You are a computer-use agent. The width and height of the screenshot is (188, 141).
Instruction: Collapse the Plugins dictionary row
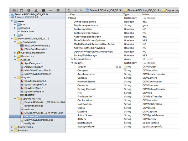[x=72, y=63]
